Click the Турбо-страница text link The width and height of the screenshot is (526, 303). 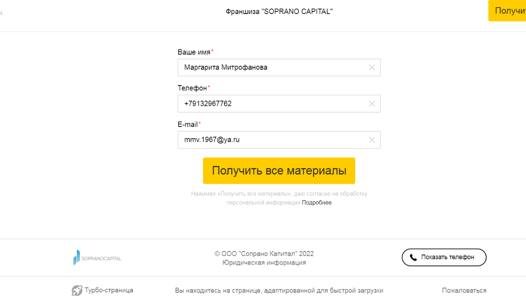109,290
